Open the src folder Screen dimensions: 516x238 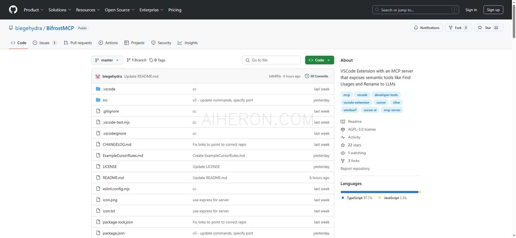coord(105,100)
